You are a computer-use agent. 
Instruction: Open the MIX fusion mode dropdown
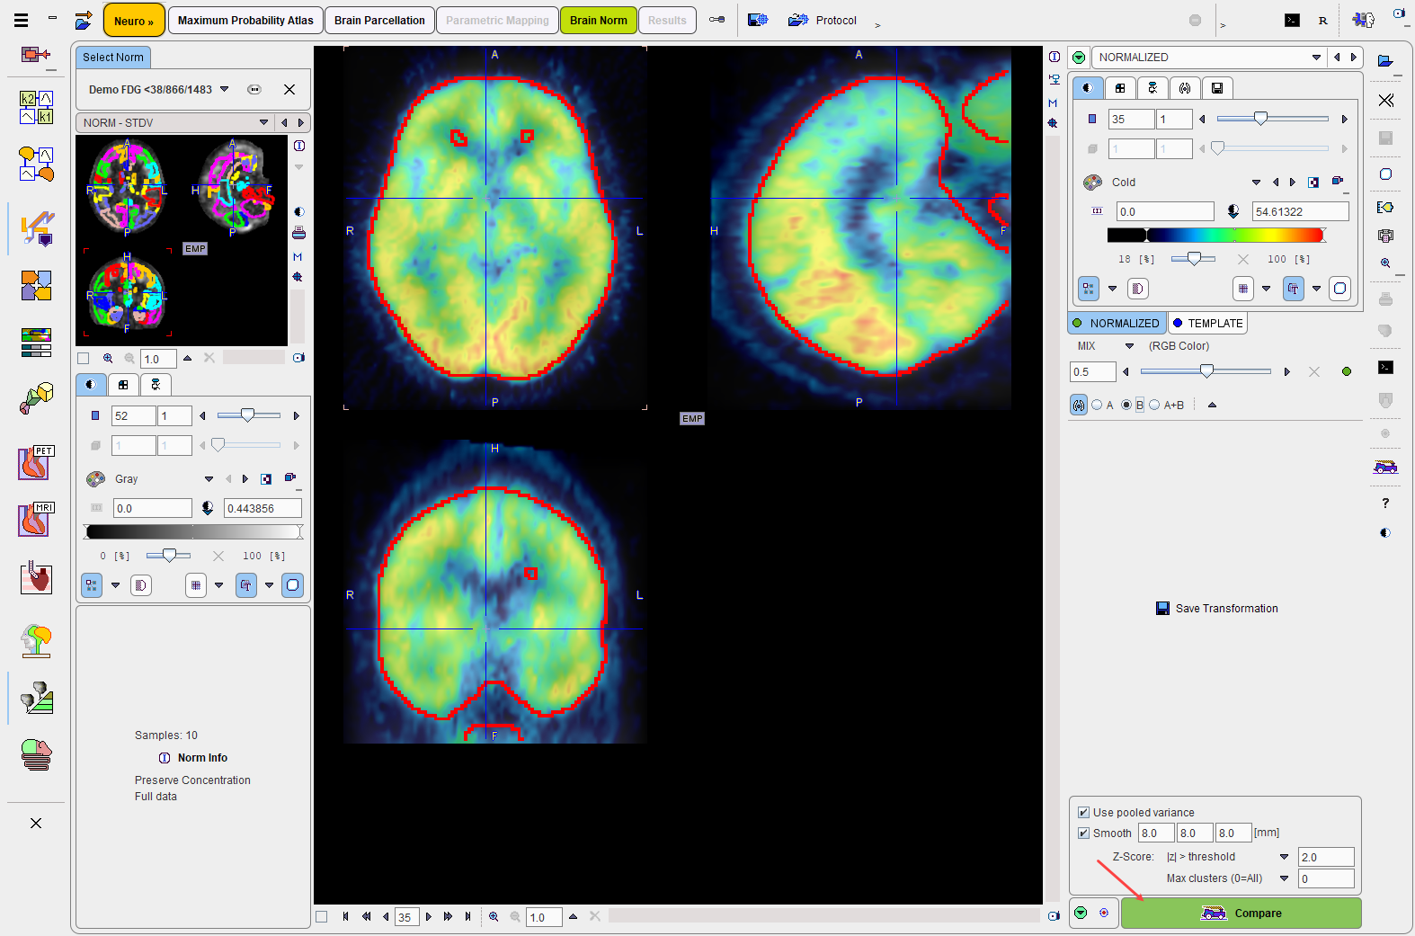coord(1130,346)
